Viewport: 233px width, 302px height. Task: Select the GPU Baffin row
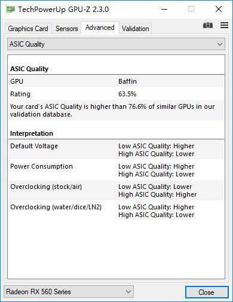coord(116,81)
